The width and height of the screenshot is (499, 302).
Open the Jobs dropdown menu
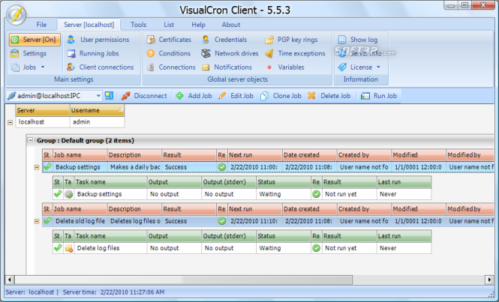coord(28,67)
